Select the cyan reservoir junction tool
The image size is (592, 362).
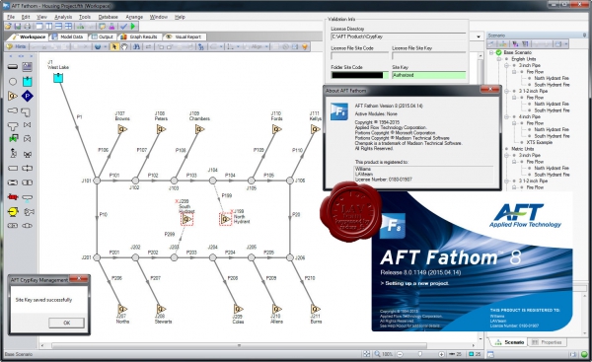click(28, 81)
